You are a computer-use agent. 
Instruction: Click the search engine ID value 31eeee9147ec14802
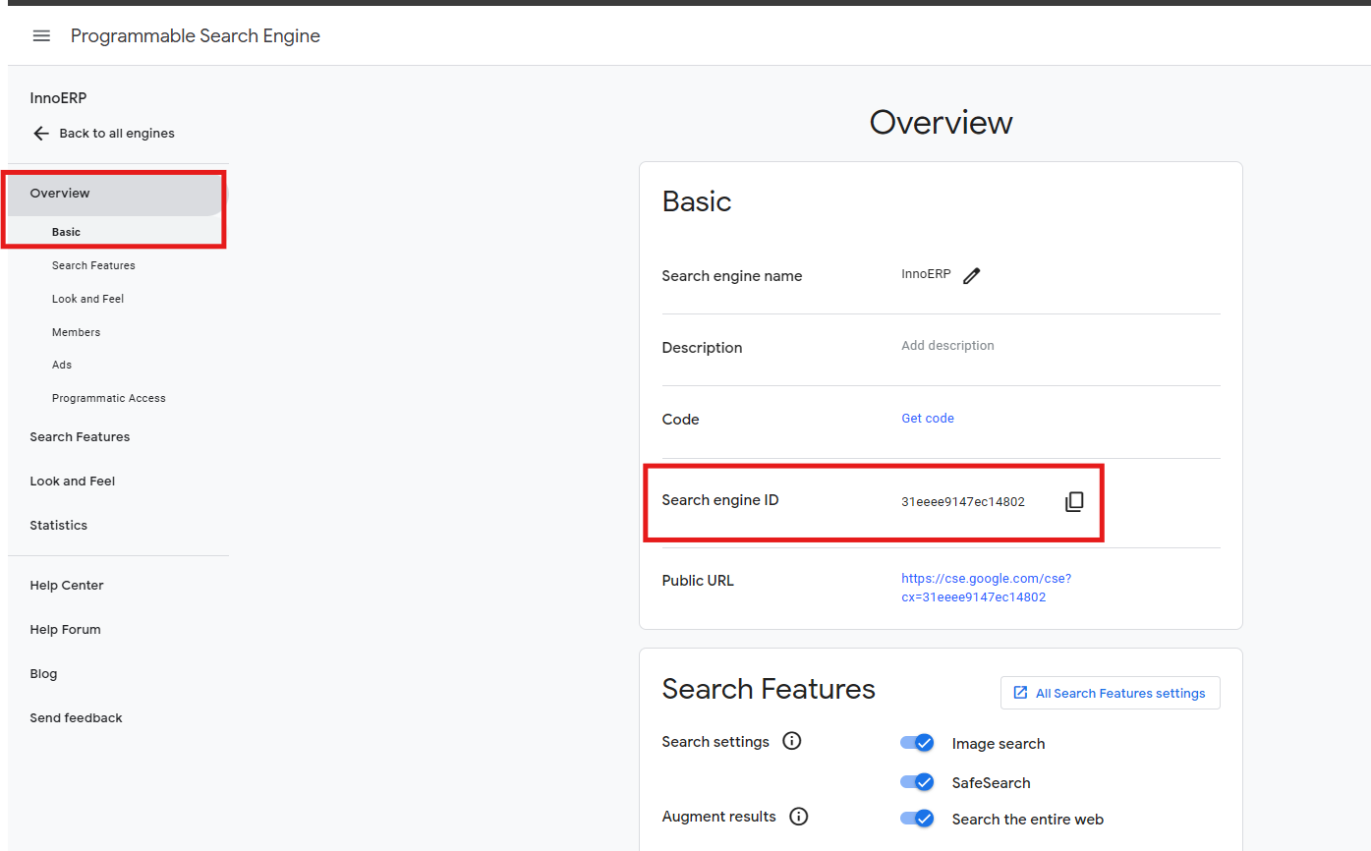click(963, 502)
